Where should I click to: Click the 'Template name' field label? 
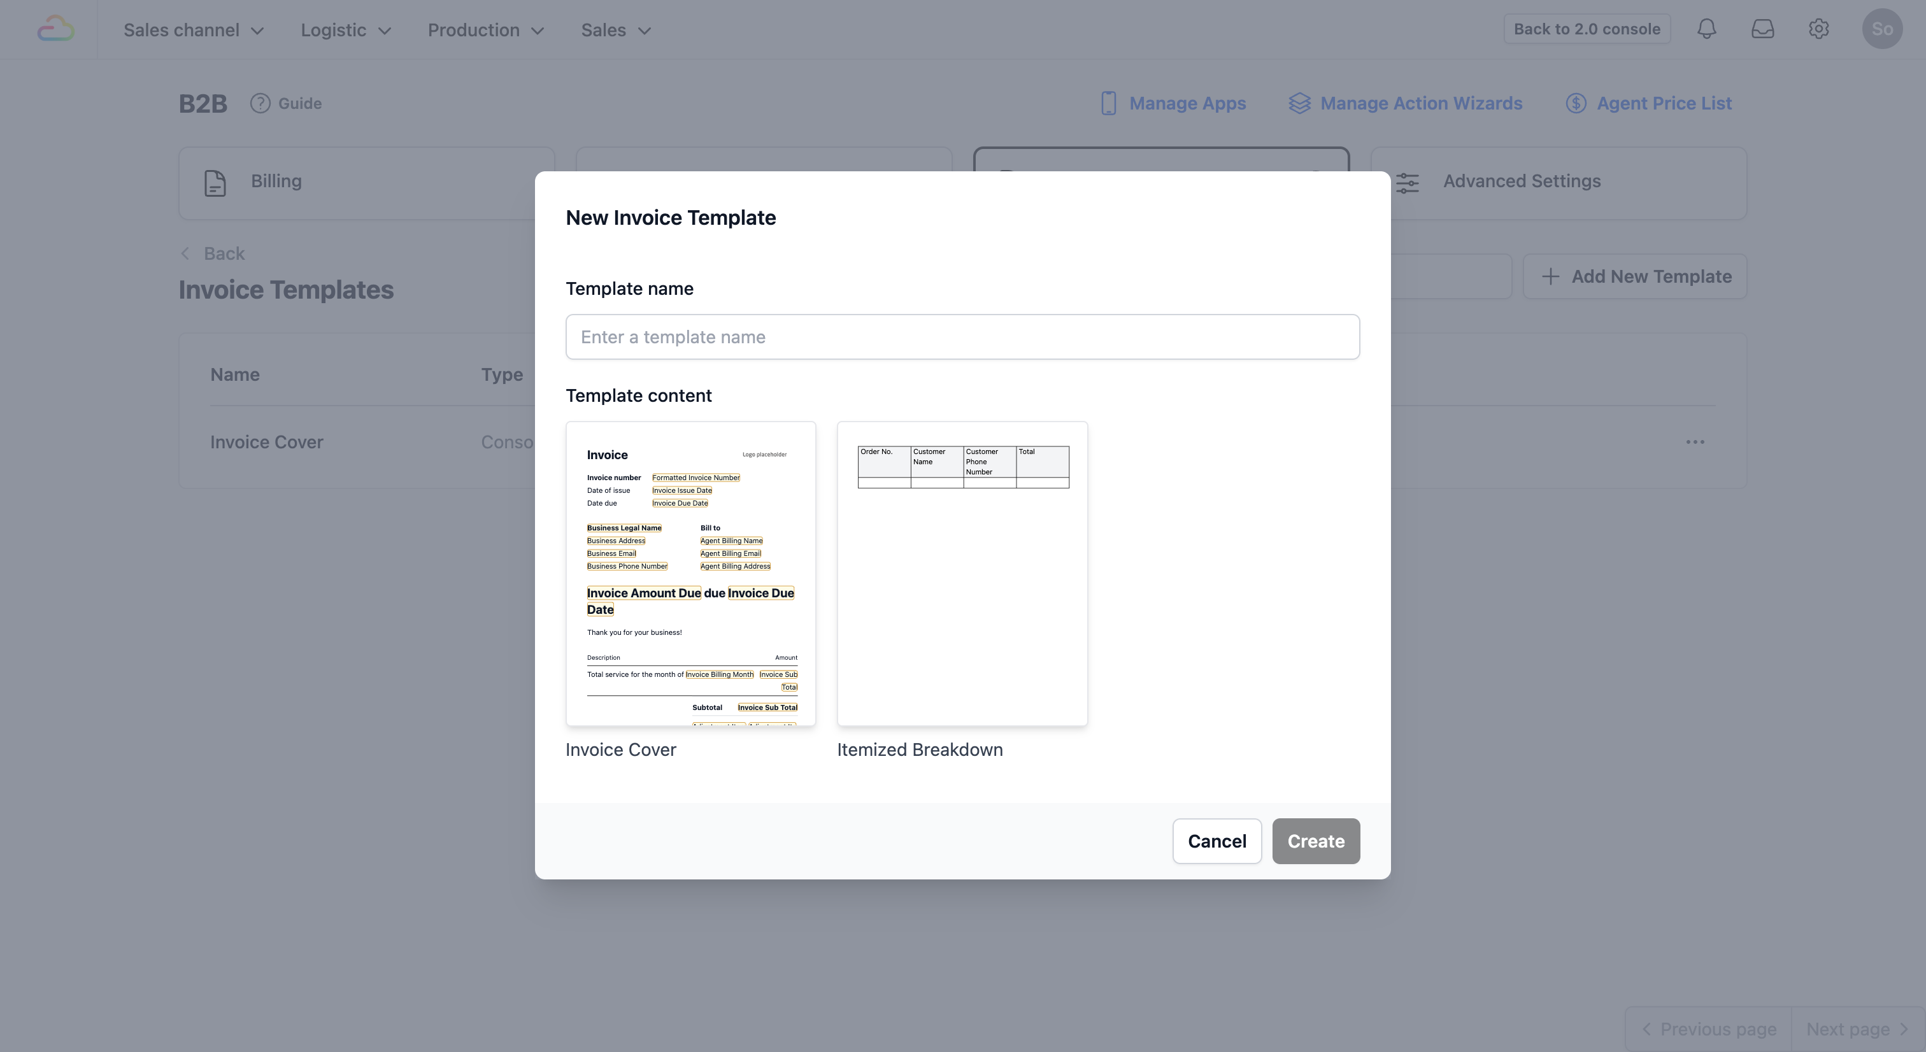point(629,288)
